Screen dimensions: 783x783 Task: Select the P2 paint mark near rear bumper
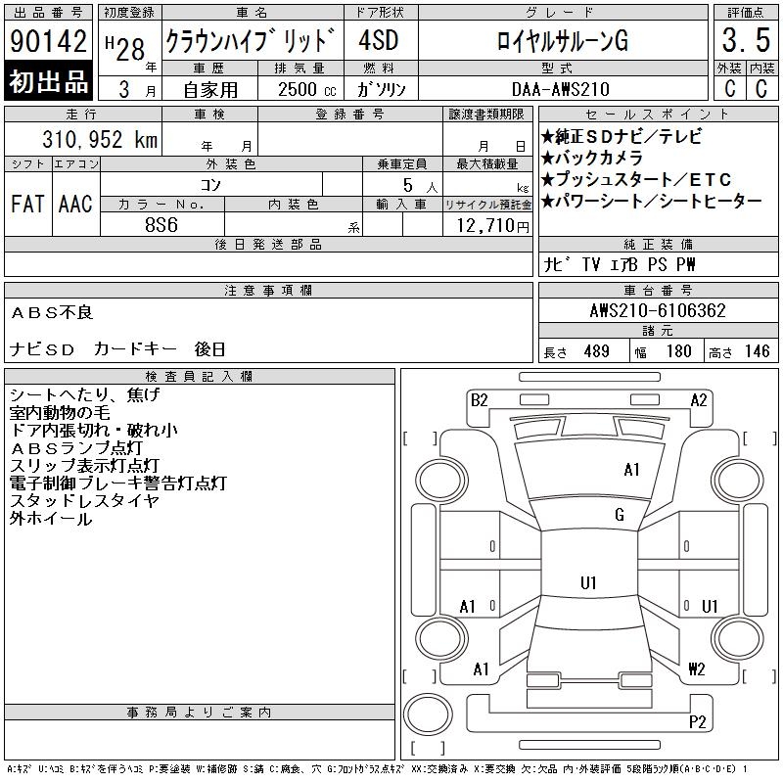tap(698, 722)
